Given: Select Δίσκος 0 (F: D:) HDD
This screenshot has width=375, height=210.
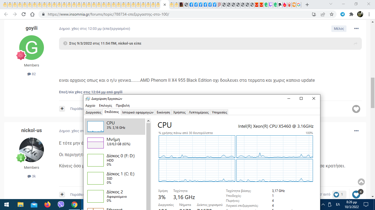Looking at the screenshot, I should click(115, 160).
